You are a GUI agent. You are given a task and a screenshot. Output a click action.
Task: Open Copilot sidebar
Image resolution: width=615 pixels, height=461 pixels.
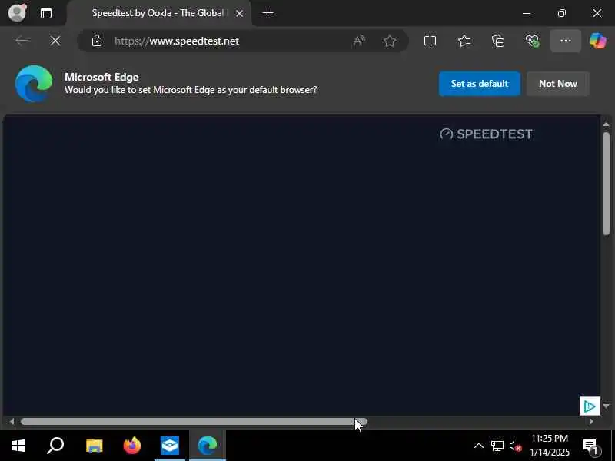click(x=598, y=41)
